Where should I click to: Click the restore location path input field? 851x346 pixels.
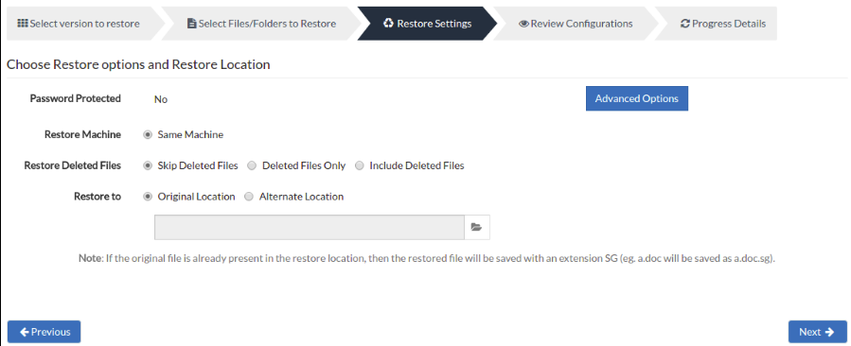coord(310,227)
